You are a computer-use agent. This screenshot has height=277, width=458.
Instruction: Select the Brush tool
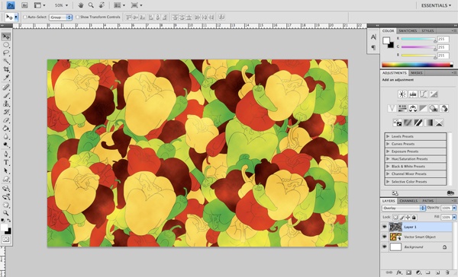(6, 96)
